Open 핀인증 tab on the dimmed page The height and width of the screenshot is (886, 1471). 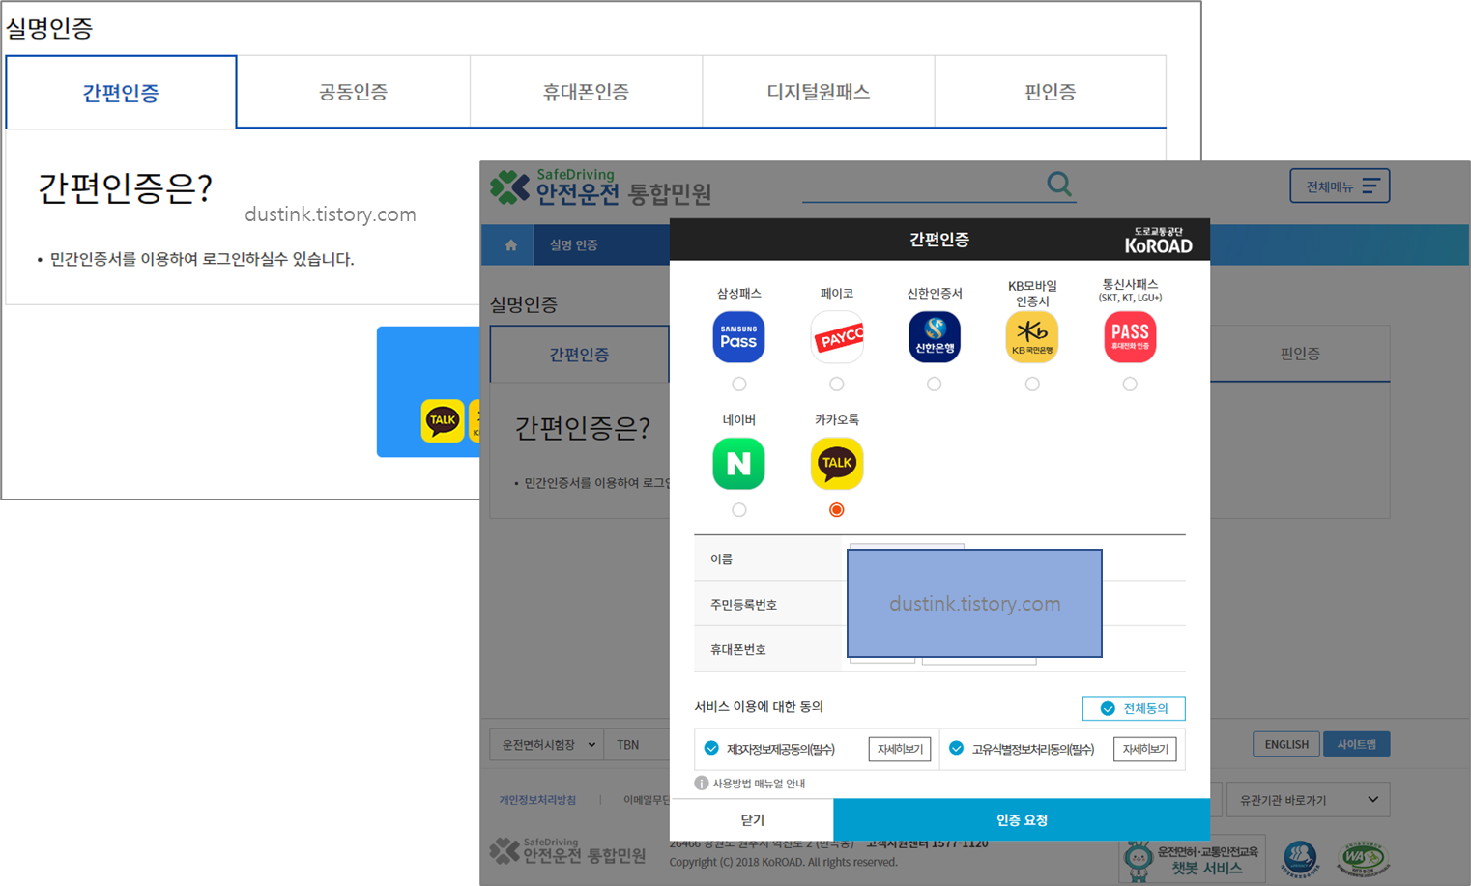tap(1300, 354)
